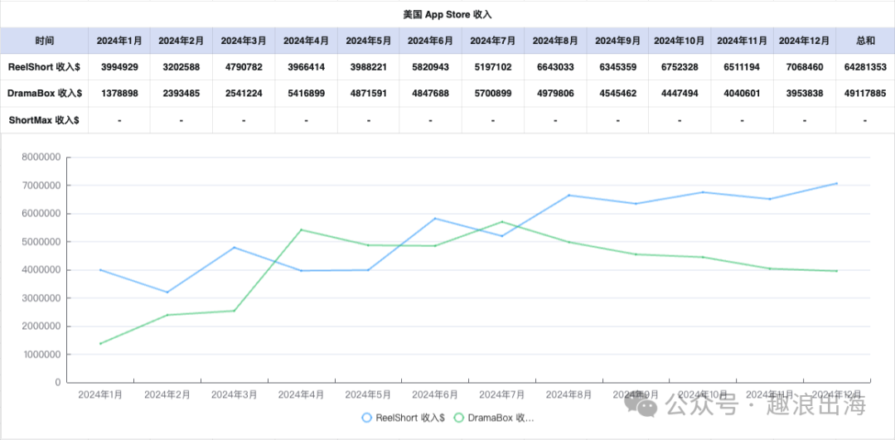The image size is (895, 440).
Task: Click the 2024年7月 chart x-axis label
Action: (502, 394)
